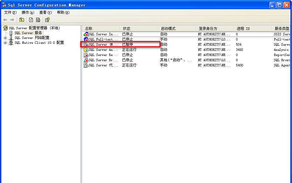292x183 pixels.
Task: Click 正在运行 status of Analysis service
Action: point(129,50)
